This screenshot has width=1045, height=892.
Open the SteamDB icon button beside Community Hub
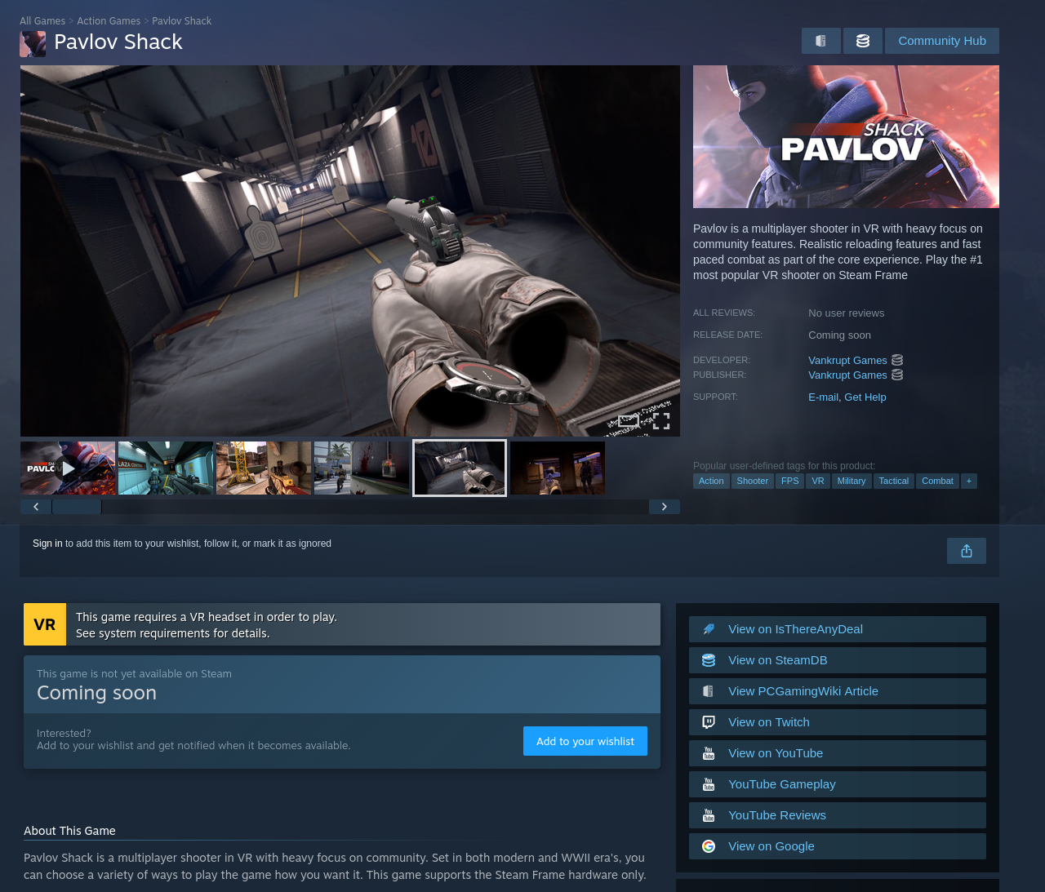863,41
